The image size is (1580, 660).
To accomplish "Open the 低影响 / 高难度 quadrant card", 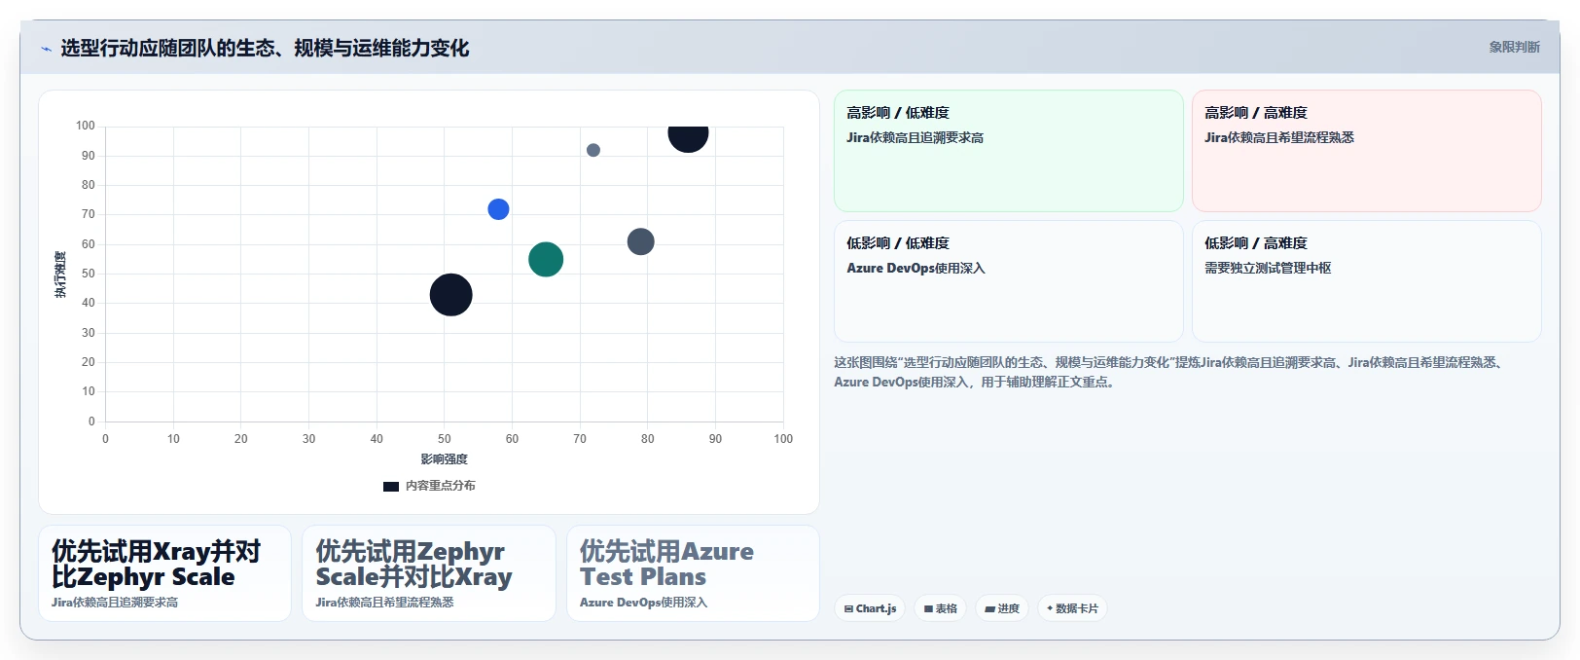I will [x=1367, y=281].
